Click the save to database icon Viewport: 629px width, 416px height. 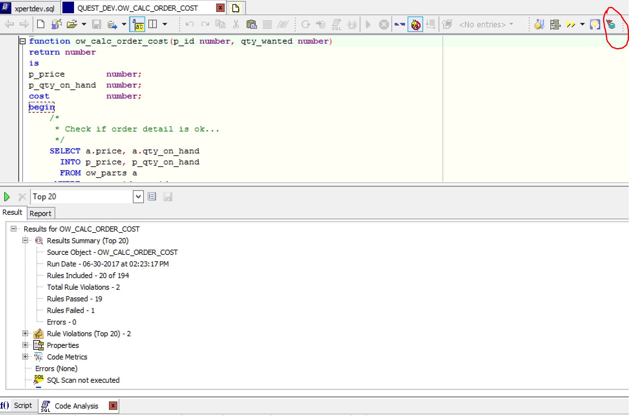(112, 24)
